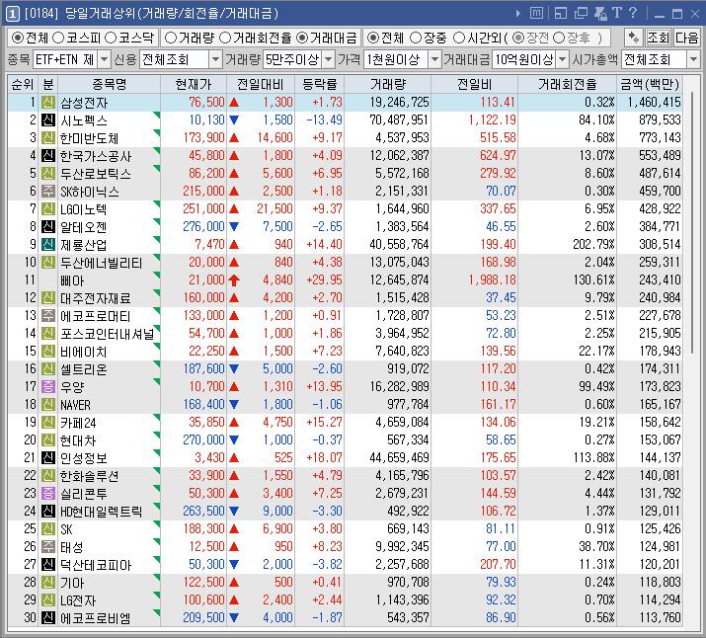The height and width of the screenshot is (638, 706).
Task: Click the 순위 column header
Action: 23,84
